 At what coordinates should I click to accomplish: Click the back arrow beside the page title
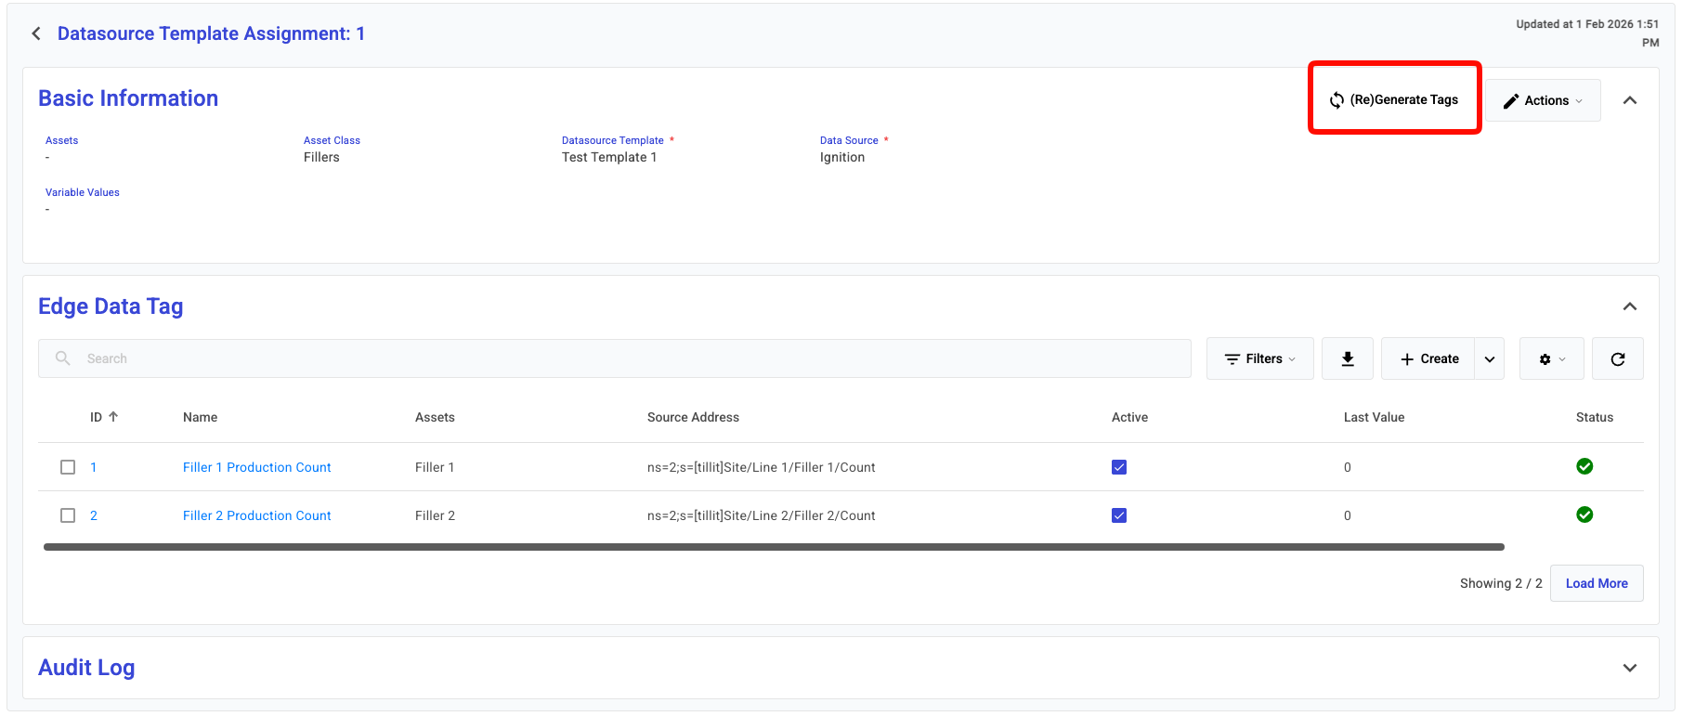[x=36, y=33]
